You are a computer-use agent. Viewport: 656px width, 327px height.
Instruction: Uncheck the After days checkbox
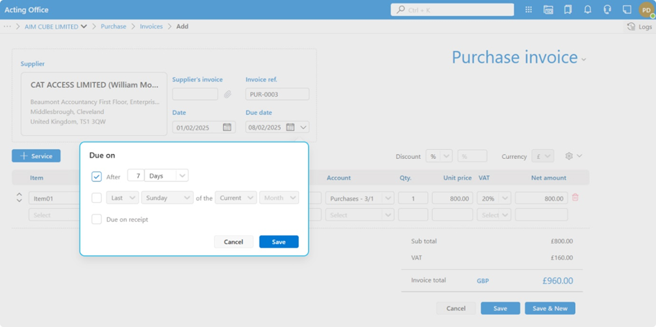[96, 176]
